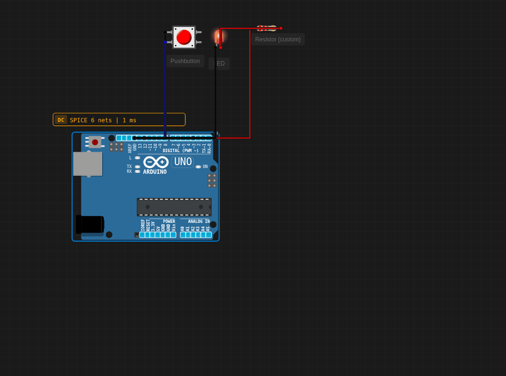Click the L indicator LED on board
This screenshot has height=376, width=506.
coord(138,158)
